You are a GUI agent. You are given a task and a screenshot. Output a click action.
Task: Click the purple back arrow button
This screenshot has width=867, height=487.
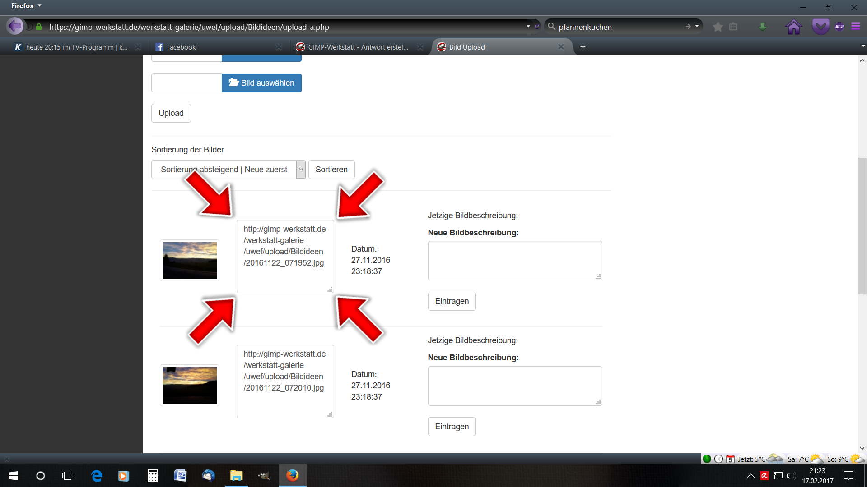(x=15, y=26)
